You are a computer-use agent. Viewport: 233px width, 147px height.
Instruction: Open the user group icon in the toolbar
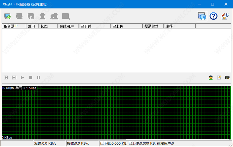[54, 16]
